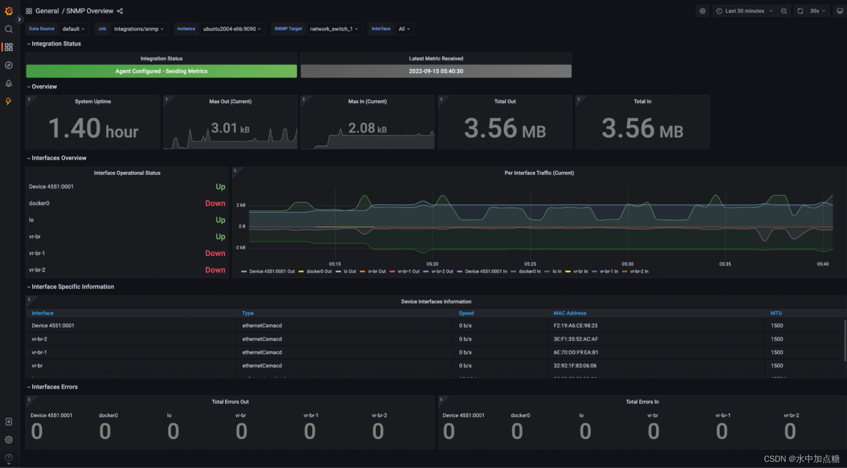
Task: Sort table by Type column header
Action: click(247, 313)
